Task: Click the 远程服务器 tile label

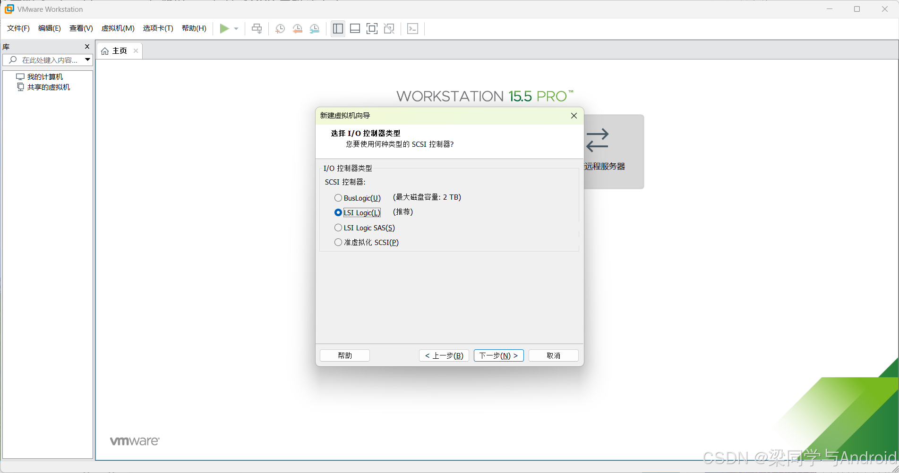Action: (605, 166)
